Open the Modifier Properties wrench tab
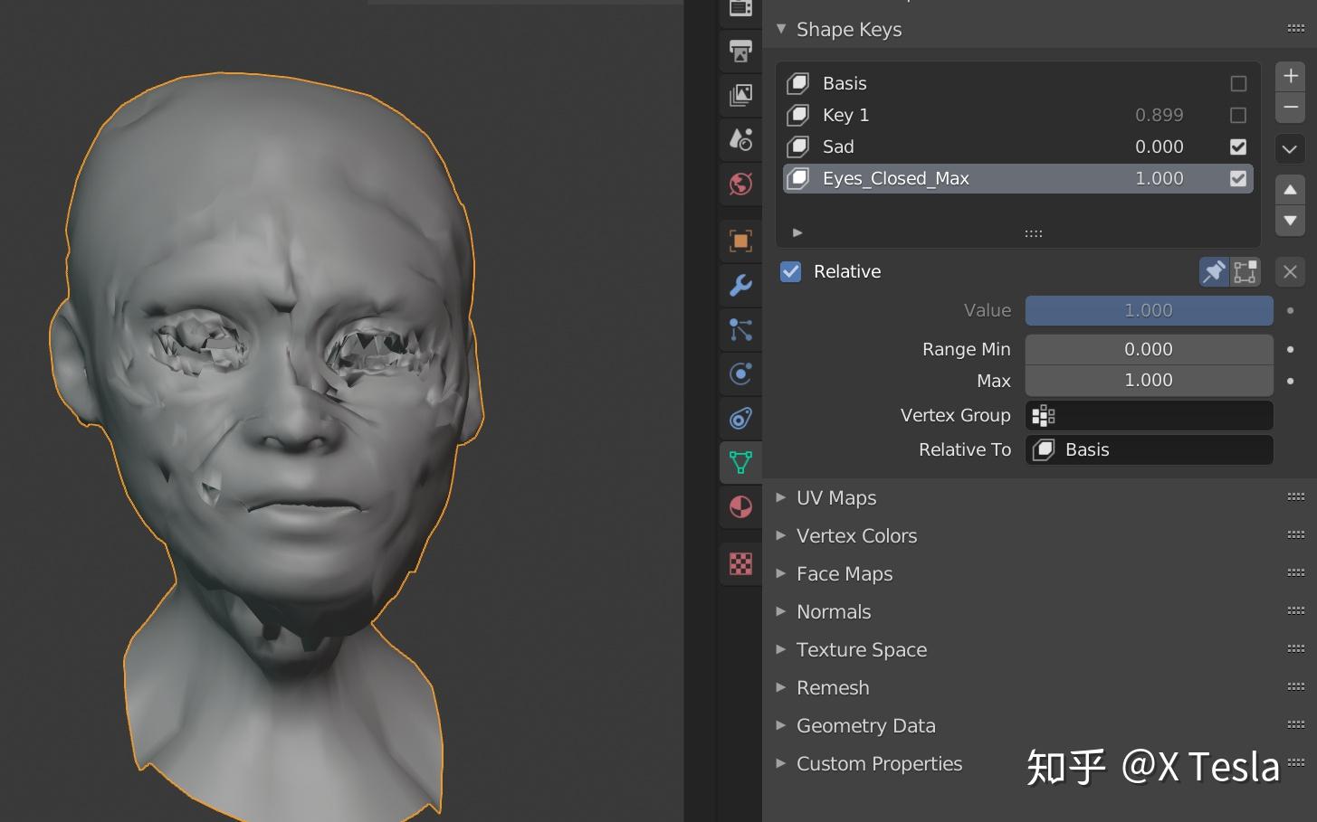The width and height of the screenshot is (1317, 822). (740, 286)
